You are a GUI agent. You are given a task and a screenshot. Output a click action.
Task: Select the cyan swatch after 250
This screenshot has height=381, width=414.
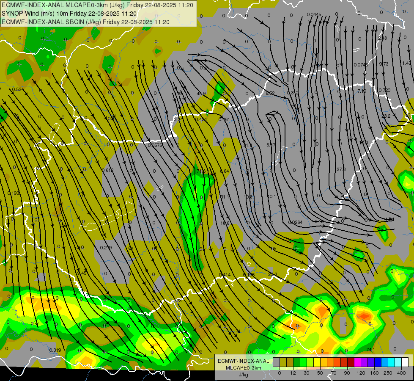(392, 362)
